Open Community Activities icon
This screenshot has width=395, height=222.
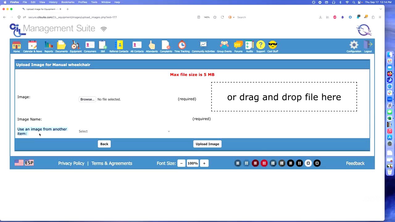coord(203,47)
